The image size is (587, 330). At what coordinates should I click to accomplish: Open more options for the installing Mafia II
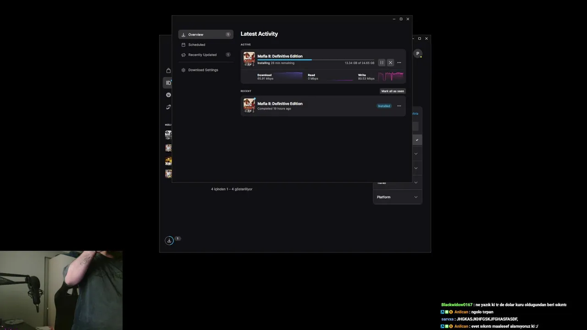coord(399,62)
